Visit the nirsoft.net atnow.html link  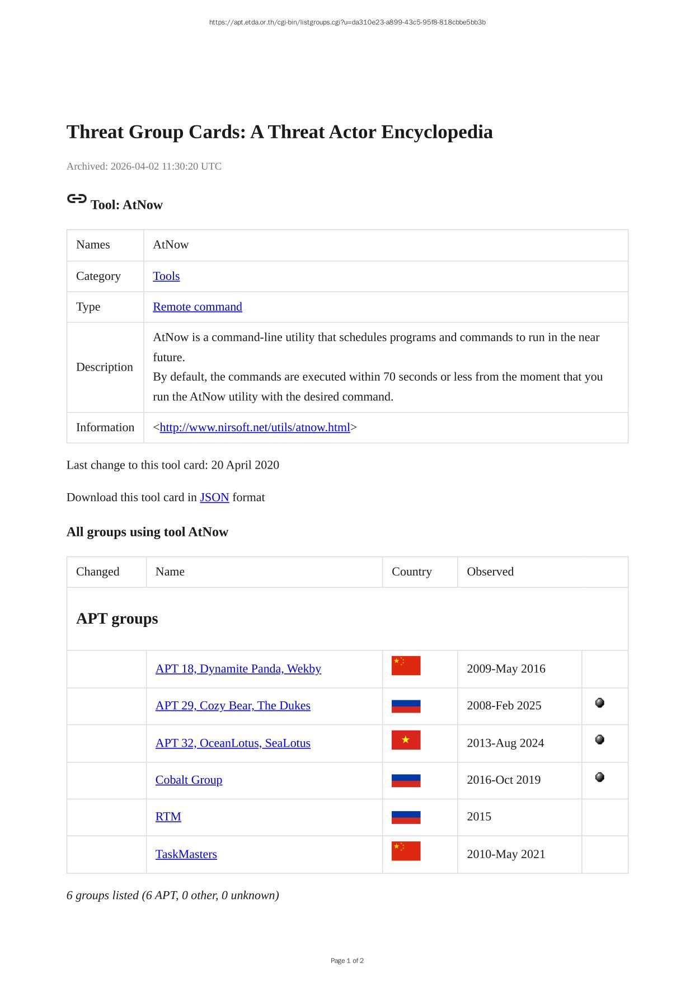[x=255, y=428]
